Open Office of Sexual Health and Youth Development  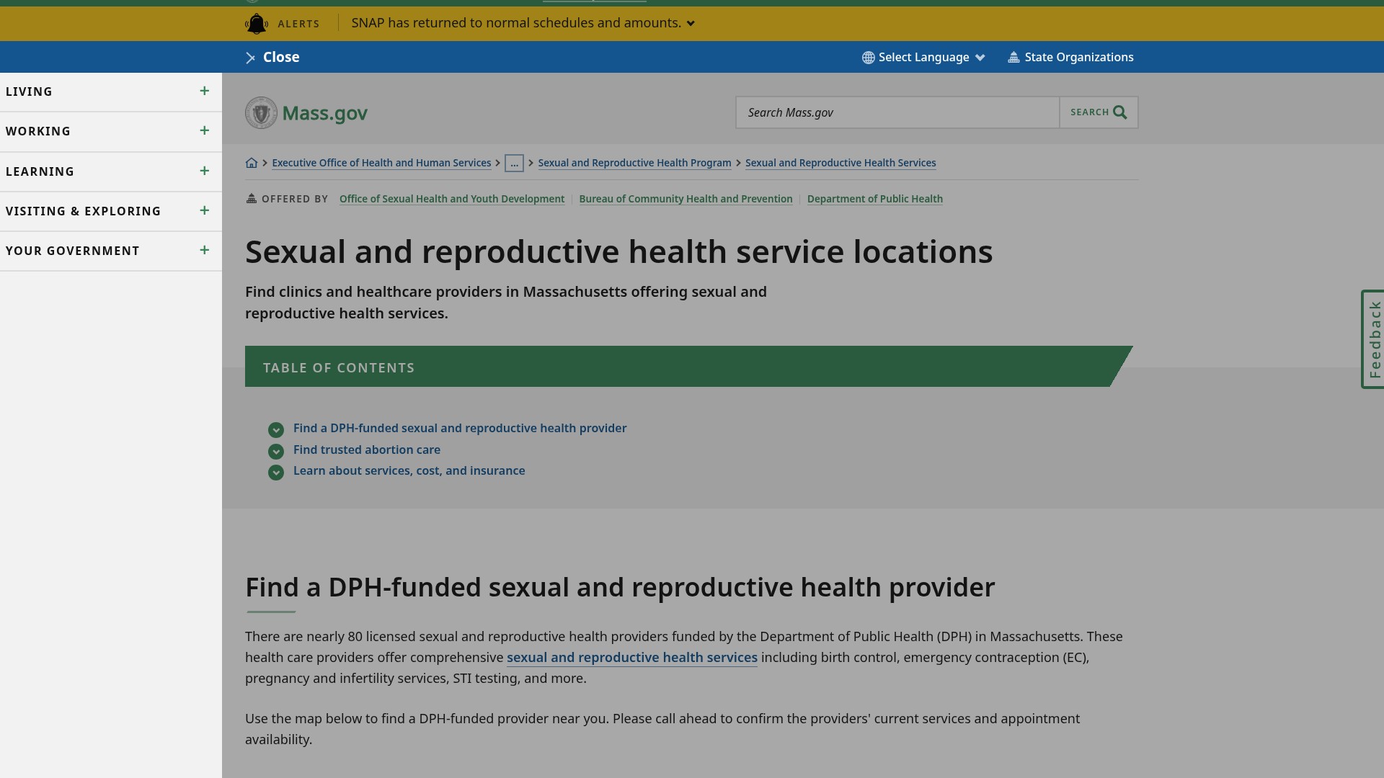pos(452,199)
